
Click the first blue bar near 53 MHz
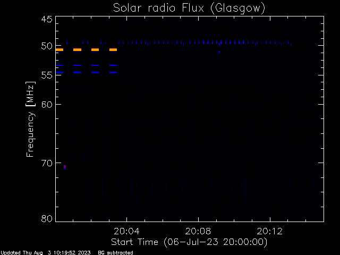pos(59,65)
